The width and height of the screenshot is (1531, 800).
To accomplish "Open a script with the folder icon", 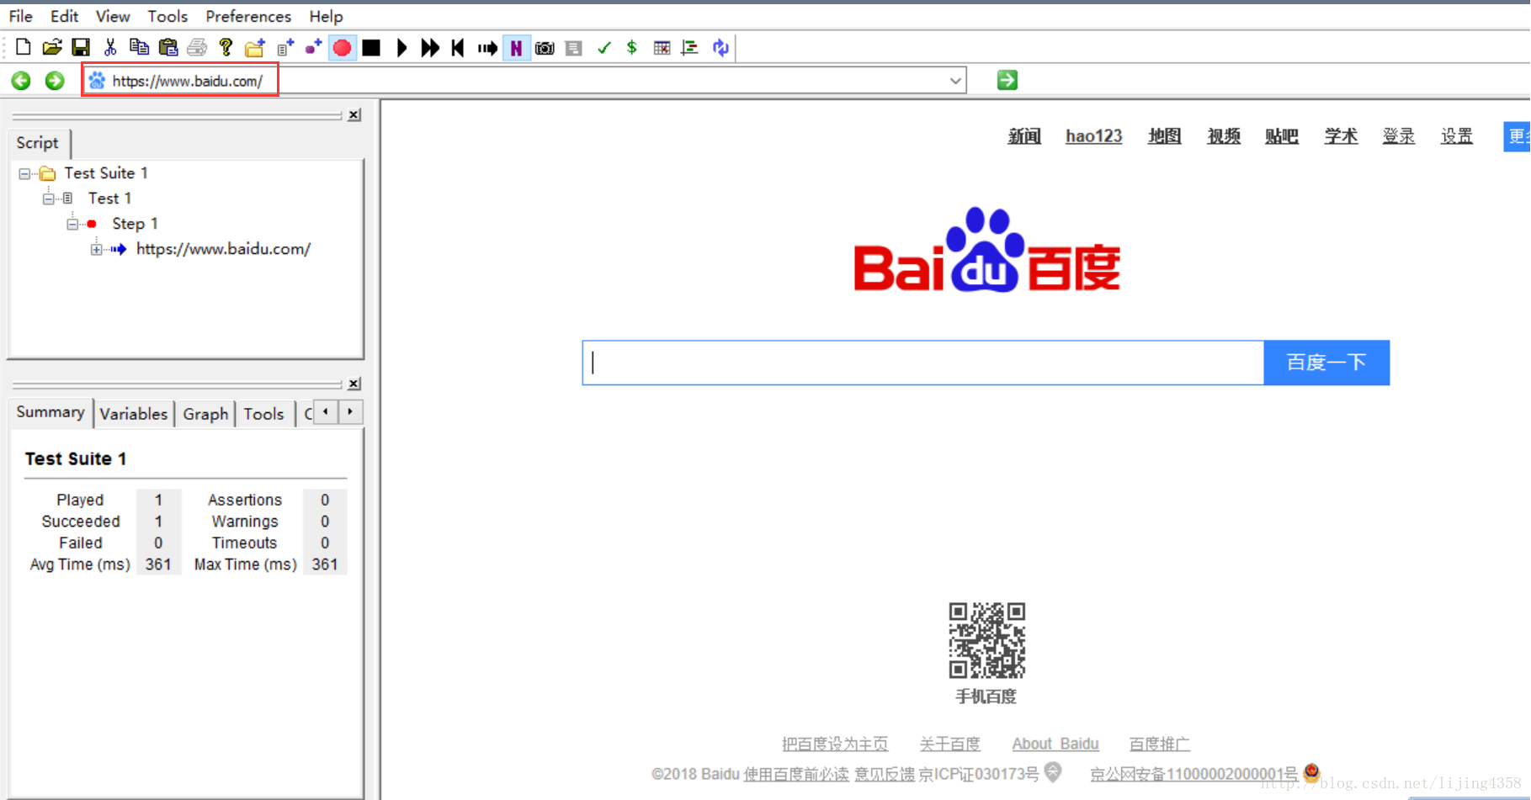I will click(52, 47).
